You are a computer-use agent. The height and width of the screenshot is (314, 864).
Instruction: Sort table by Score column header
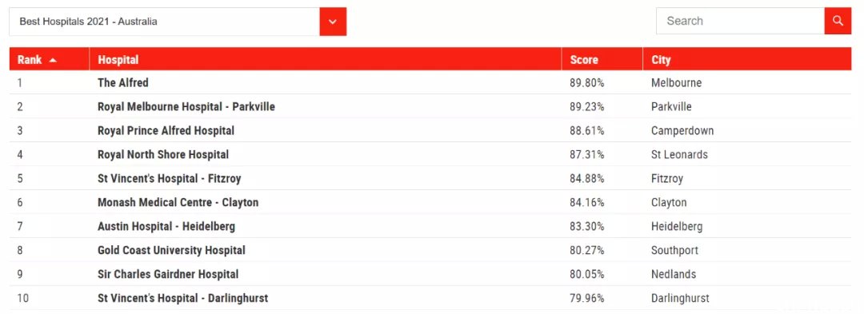point(584,60)
